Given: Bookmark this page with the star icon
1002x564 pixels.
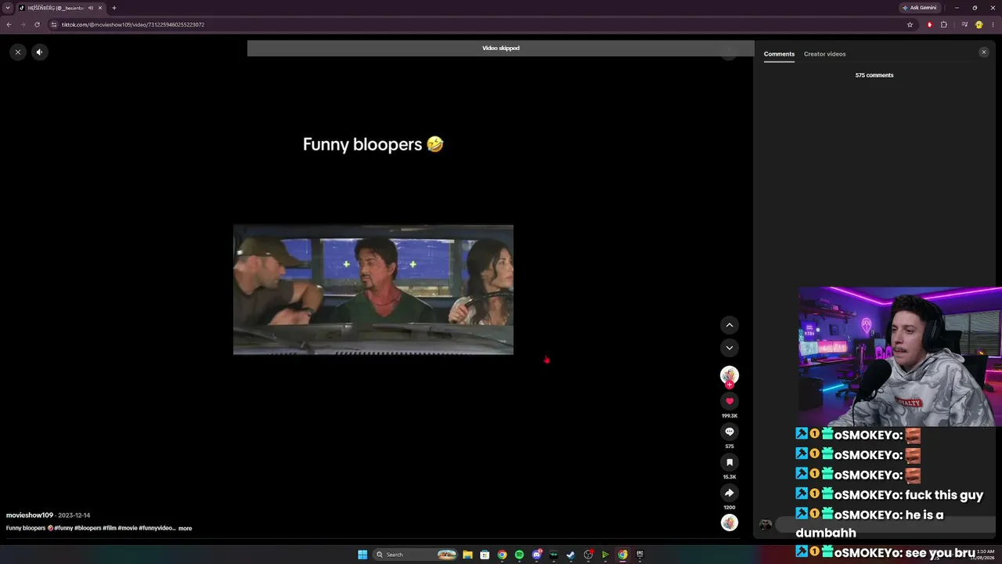Looking at the screenshot, I should 910,24.
